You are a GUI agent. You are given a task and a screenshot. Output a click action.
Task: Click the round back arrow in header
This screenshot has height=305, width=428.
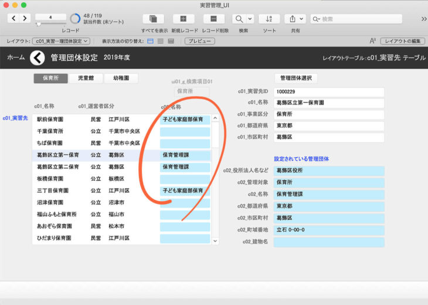37,57
